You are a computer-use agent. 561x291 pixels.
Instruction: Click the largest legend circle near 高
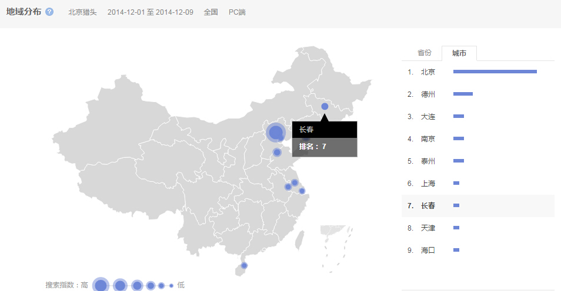[x=101, y=285]
